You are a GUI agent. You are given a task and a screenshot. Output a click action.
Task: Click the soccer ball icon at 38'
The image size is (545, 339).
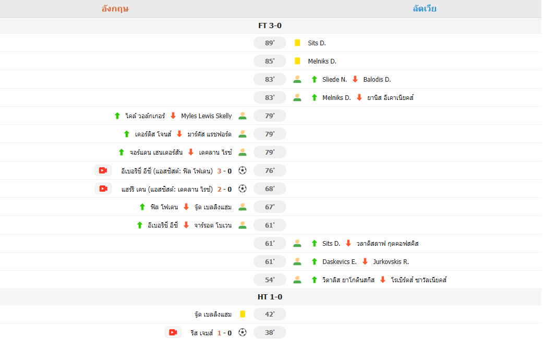[x=242, y=332]
